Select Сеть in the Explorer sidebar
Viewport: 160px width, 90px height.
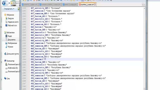click(x=7, y=78)
